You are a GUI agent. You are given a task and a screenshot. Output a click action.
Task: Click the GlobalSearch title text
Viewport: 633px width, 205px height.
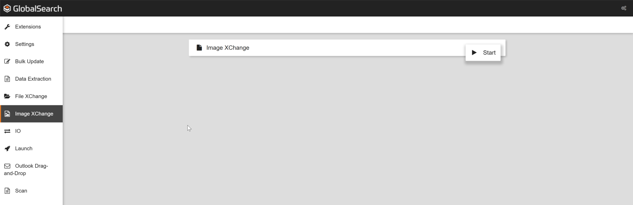pyautogui.click(x=38, y=9)
